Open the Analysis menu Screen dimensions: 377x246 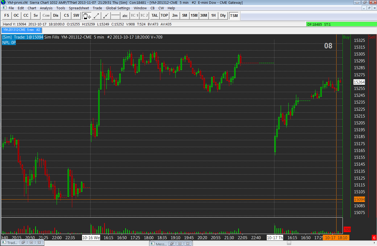(46, 8)
